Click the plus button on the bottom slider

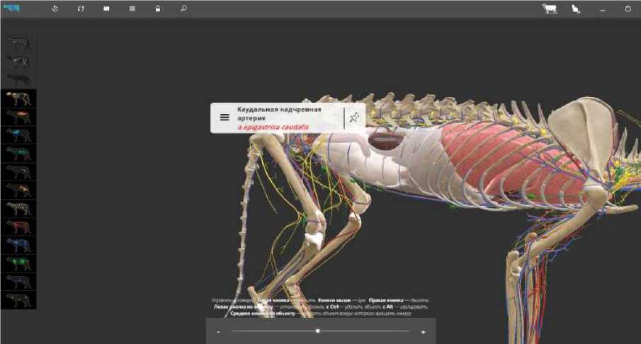(x=423, y=331)
